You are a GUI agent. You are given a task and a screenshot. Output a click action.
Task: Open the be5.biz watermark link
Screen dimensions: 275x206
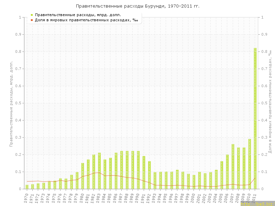point(257,204)
